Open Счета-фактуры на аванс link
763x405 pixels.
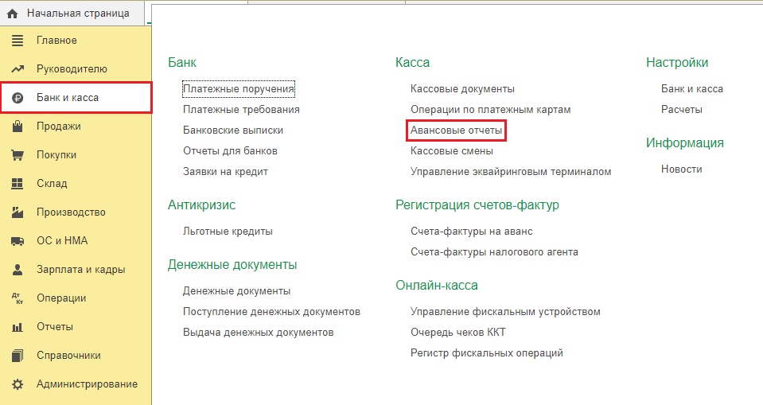pyautogui.click(x=471, y=231)
